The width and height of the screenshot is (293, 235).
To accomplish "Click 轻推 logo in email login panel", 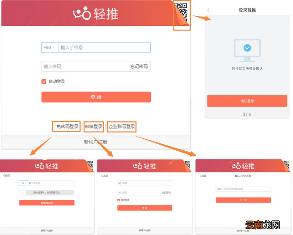I will [144, 166].
